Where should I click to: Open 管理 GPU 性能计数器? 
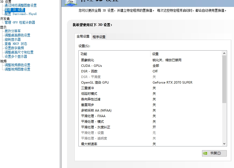click(20, 22)
